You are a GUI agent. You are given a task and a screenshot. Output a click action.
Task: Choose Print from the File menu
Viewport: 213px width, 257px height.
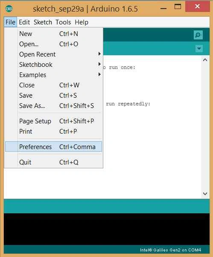click(x=54, y=131)
